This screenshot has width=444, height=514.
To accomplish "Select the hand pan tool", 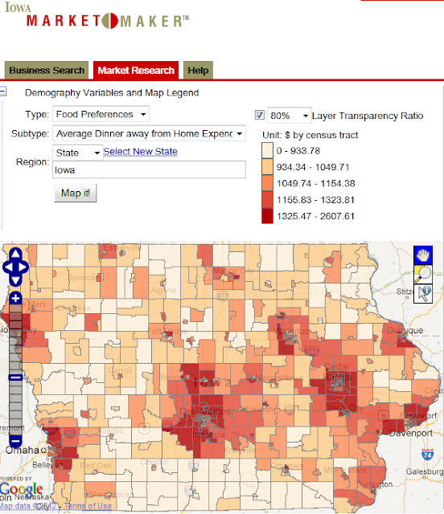I will click(423, 255).
